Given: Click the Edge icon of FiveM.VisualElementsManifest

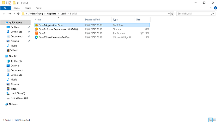Looking at the screenshot, I should (36, 37).
